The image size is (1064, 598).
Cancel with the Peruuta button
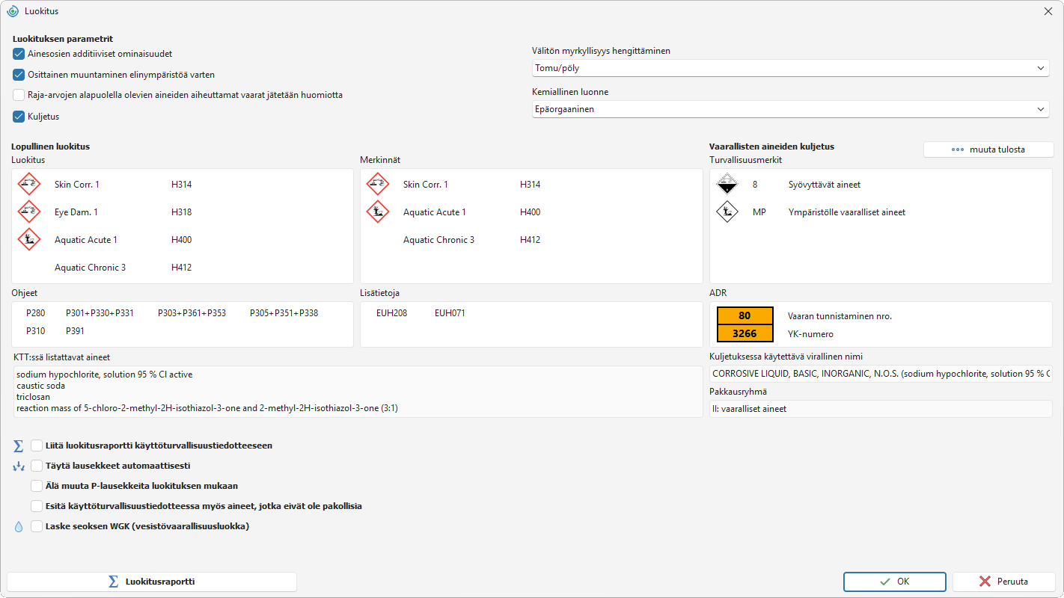[x=1003, y=582]
